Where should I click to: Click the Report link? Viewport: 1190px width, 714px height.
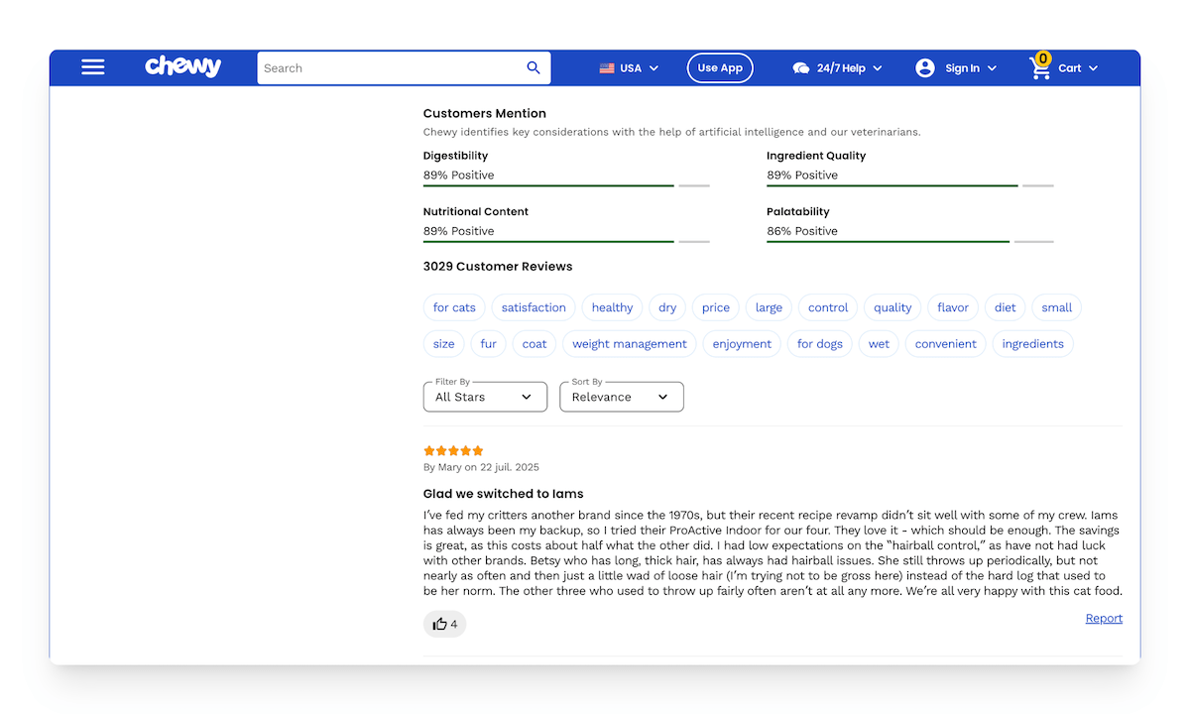1104,618
